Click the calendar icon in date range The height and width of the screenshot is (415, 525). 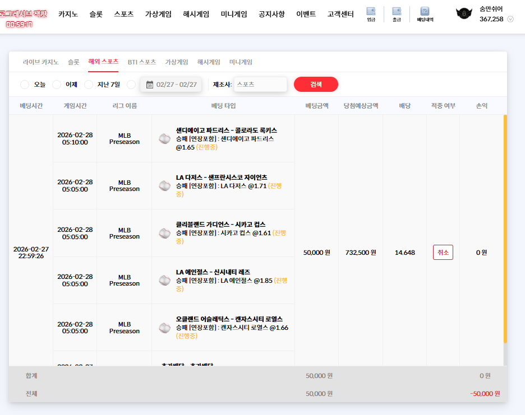[x=150, y=85]
